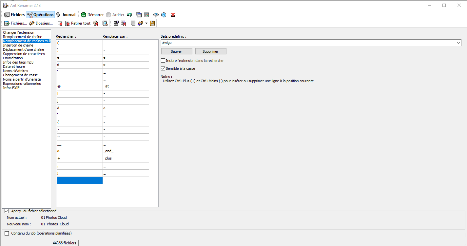
Task: Enable Contenu du job checkbox
Action: click(x=7, y=233)
